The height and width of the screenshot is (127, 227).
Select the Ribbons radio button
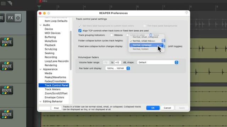coord(111,35)
